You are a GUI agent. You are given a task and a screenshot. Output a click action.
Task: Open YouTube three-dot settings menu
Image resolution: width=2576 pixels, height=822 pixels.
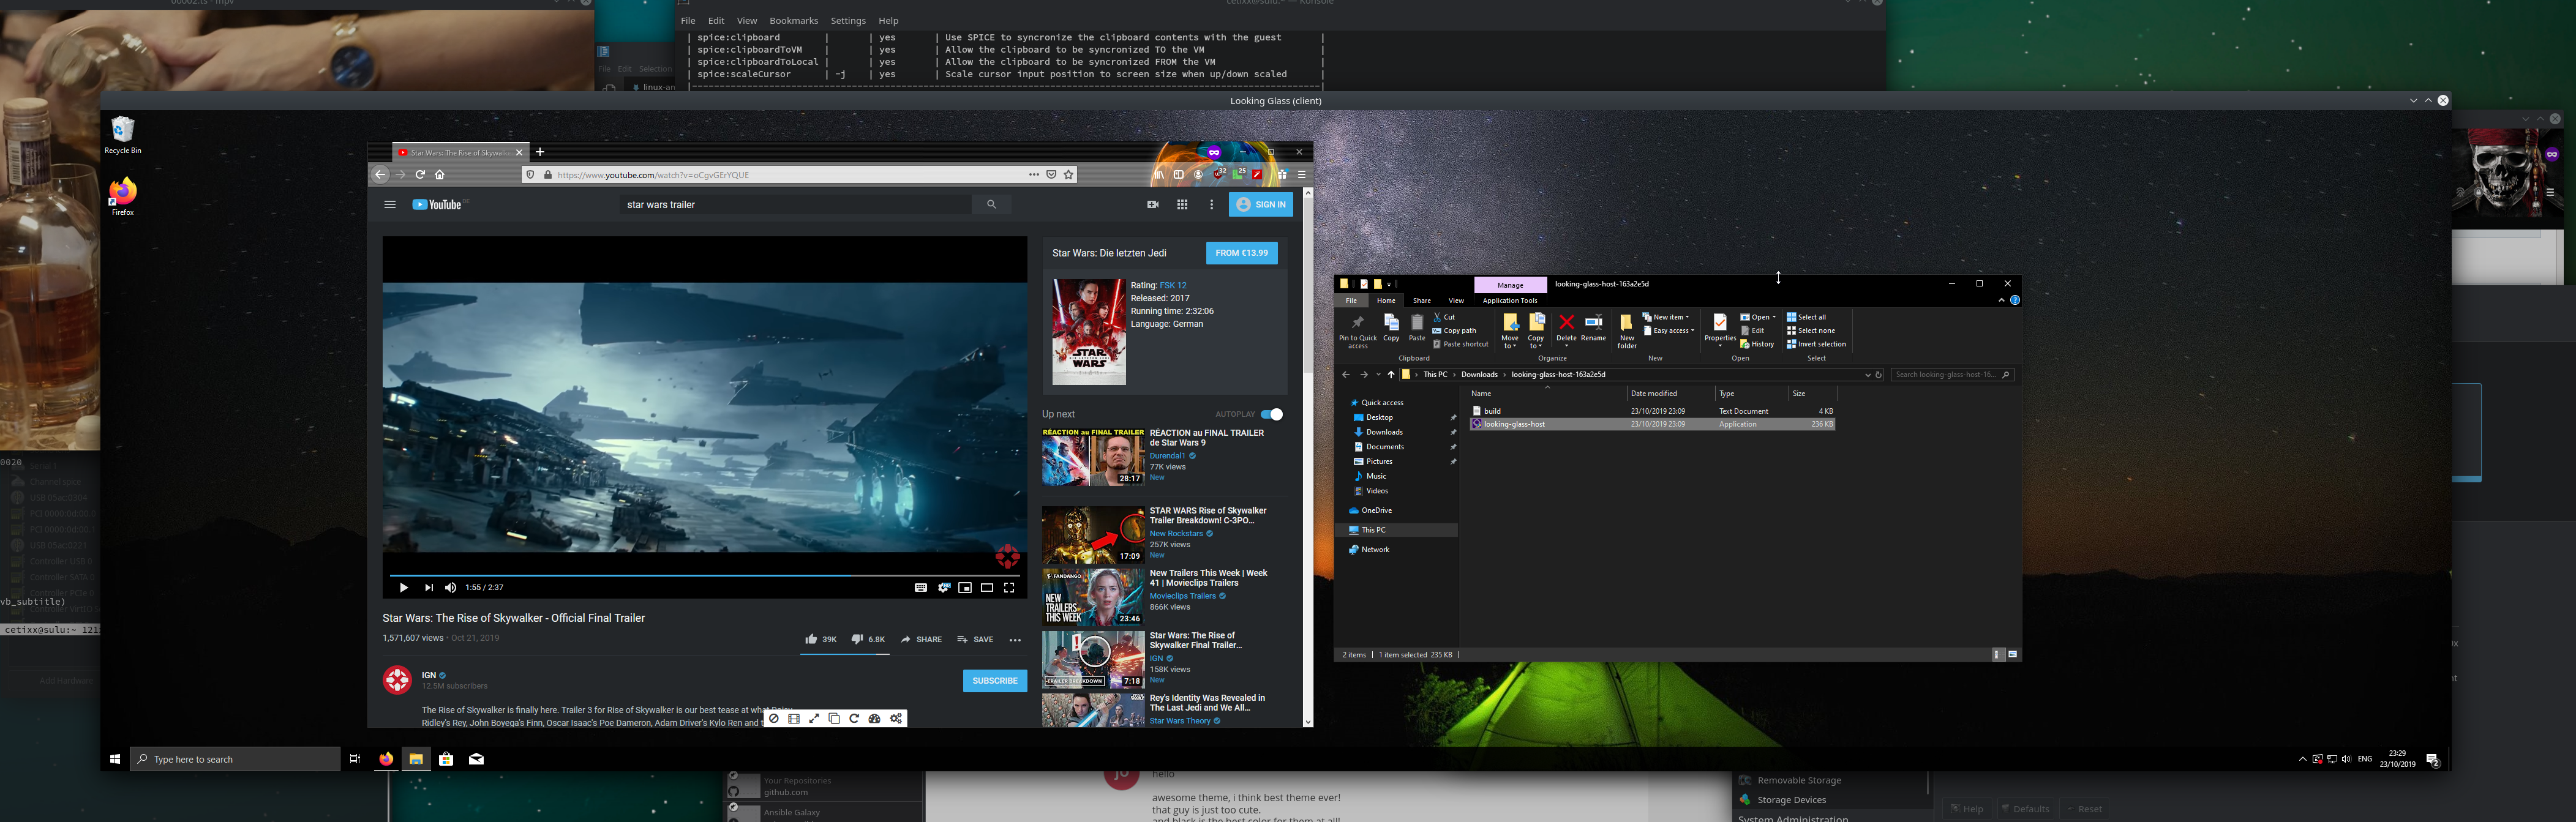pos(1211,205)
